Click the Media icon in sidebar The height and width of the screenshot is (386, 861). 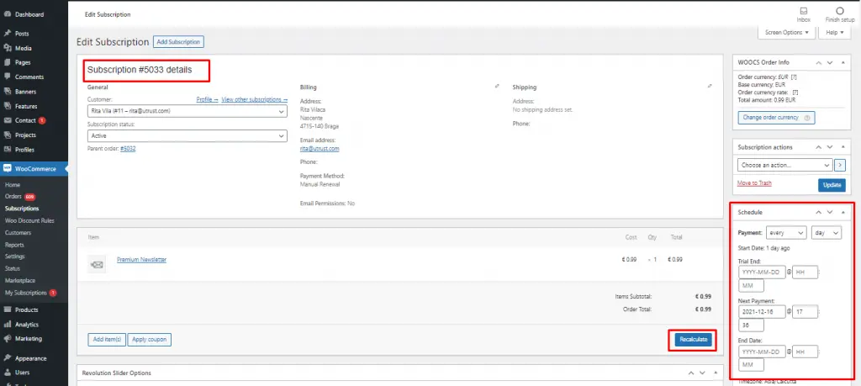[x=8, y=48]
